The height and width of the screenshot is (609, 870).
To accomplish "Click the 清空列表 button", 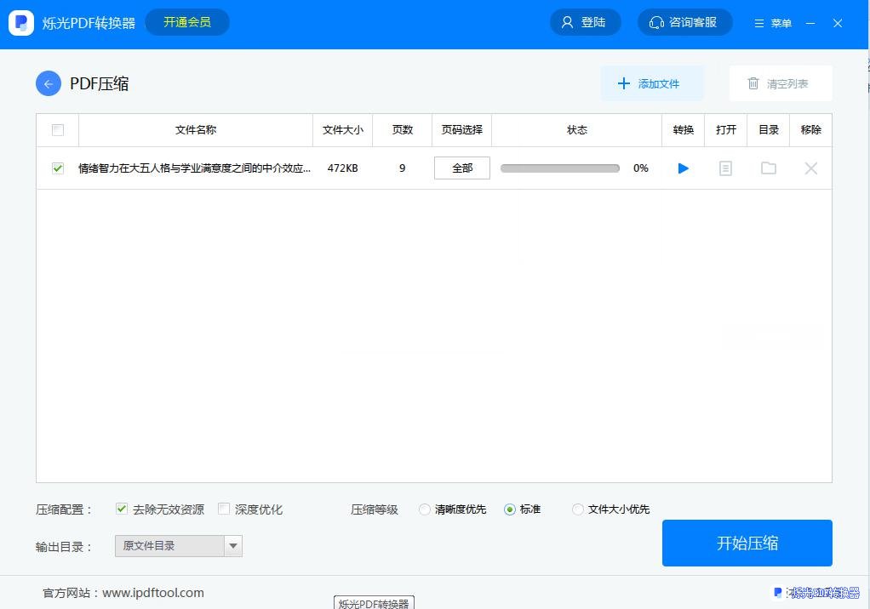I will [781, 83].
